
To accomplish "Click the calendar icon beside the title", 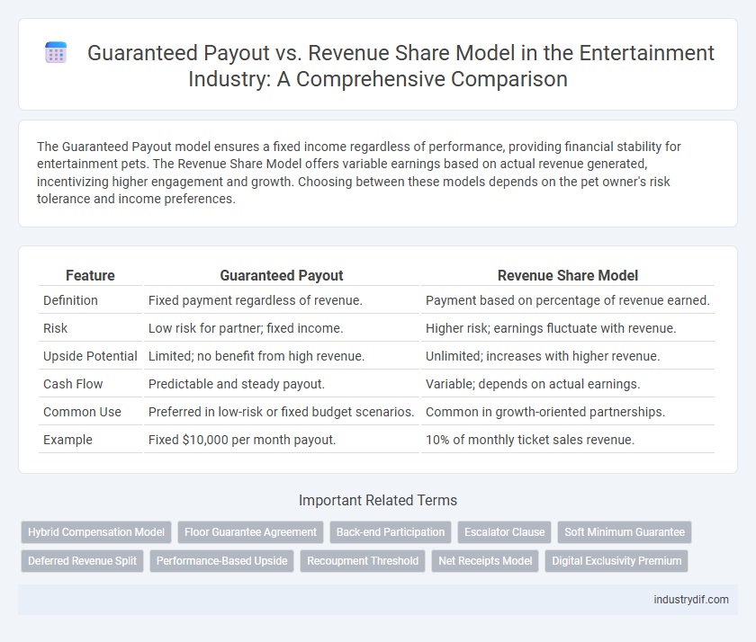I will (56, 52).
